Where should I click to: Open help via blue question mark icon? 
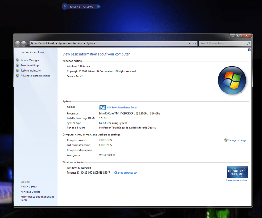249,50
